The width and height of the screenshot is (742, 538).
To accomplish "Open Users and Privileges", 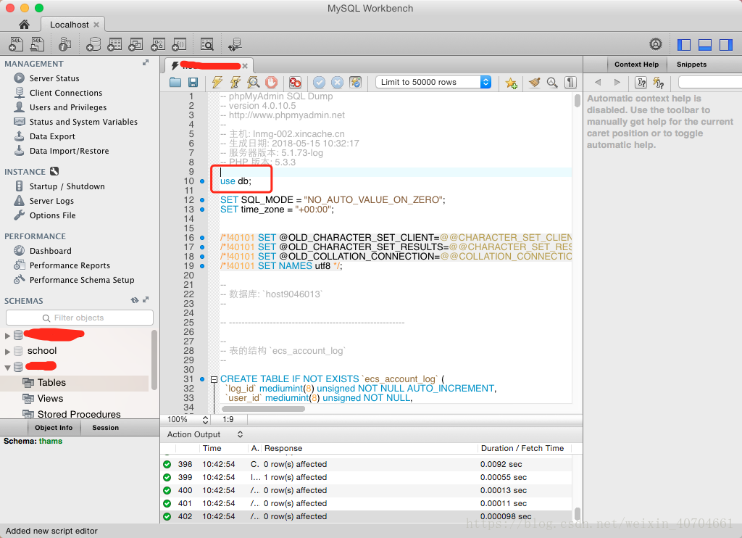I will [68, 107].
